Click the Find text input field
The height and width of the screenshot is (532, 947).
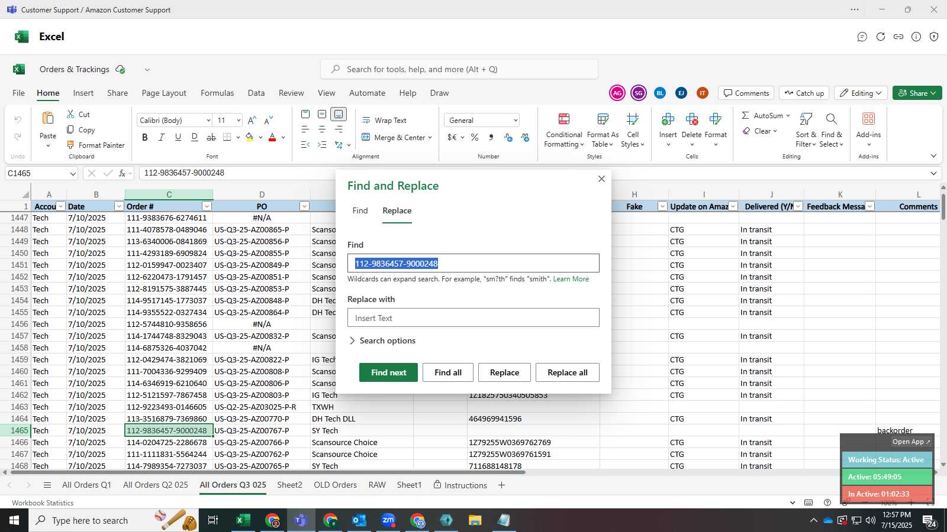pos(474,263)
